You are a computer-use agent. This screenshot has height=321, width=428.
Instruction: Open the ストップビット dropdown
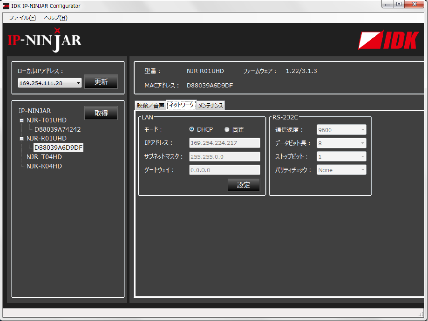point(341,157)
